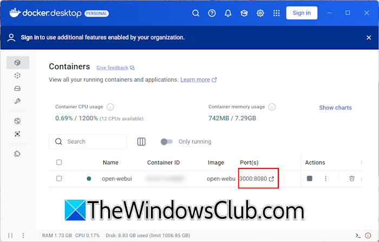This screenshot has height=242, width=379.
Task: Toggle the Only running switch
Action: [x=167, y=142]
